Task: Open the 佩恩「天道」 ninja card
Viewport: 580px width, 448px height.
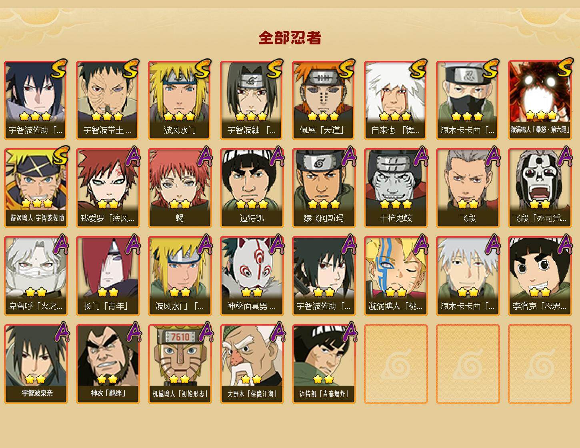Action: [x=324, y=100]
